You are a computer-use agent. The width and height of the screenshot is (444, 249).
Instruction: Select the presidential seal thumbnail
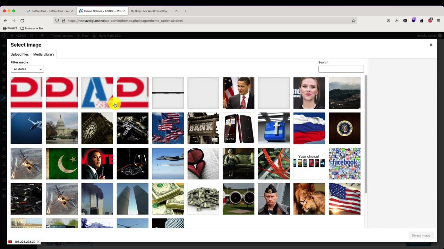pyautogui.click(x=344, y=128)
